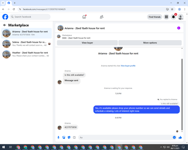Viewport: 188px width, 150px height.
Task: Open the View buyer profile link
Action: point(128,66)
